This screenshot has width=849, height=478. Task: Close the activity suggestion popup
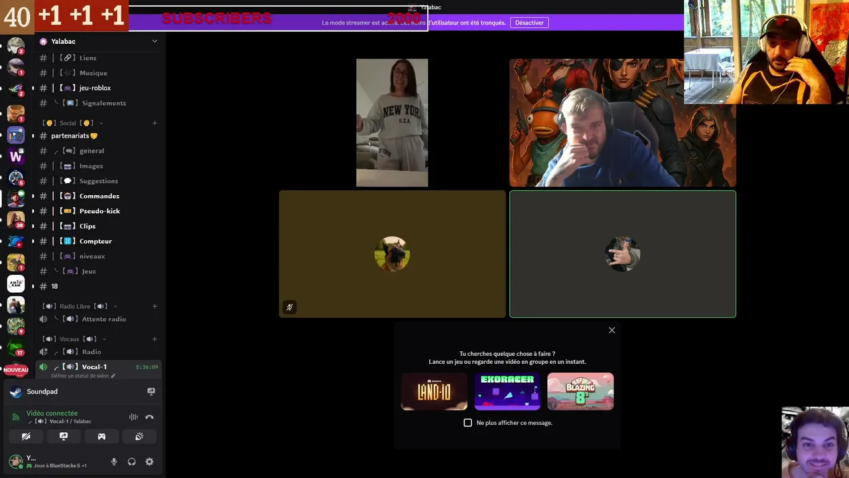pyautogui.click(x=612, y=330)
